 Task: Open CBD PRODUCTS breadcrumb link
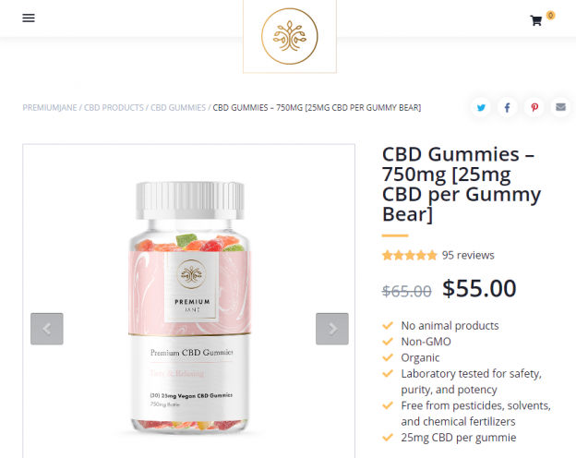[x=114, y=108]
